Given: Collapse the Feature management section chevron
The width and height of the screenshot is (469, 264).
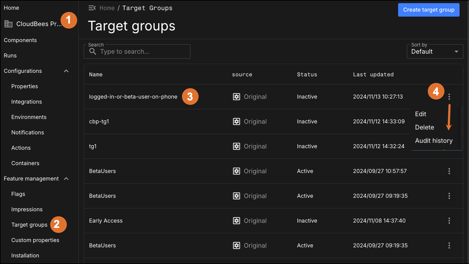Looking at the screenshot, I should (66, 179).
